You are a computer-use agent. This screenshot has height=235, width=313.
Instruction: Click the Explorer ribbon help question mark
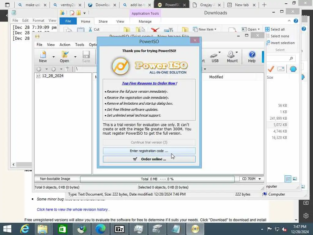click(296, 21)
